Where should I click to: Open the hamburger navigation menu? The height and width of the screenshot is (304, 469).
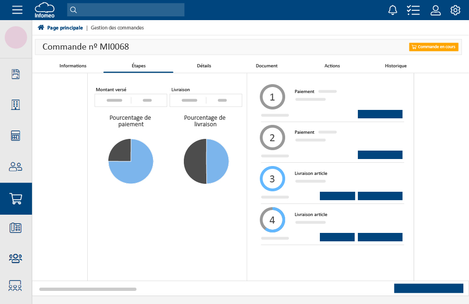pyautogui.click(x=17, y=10)
